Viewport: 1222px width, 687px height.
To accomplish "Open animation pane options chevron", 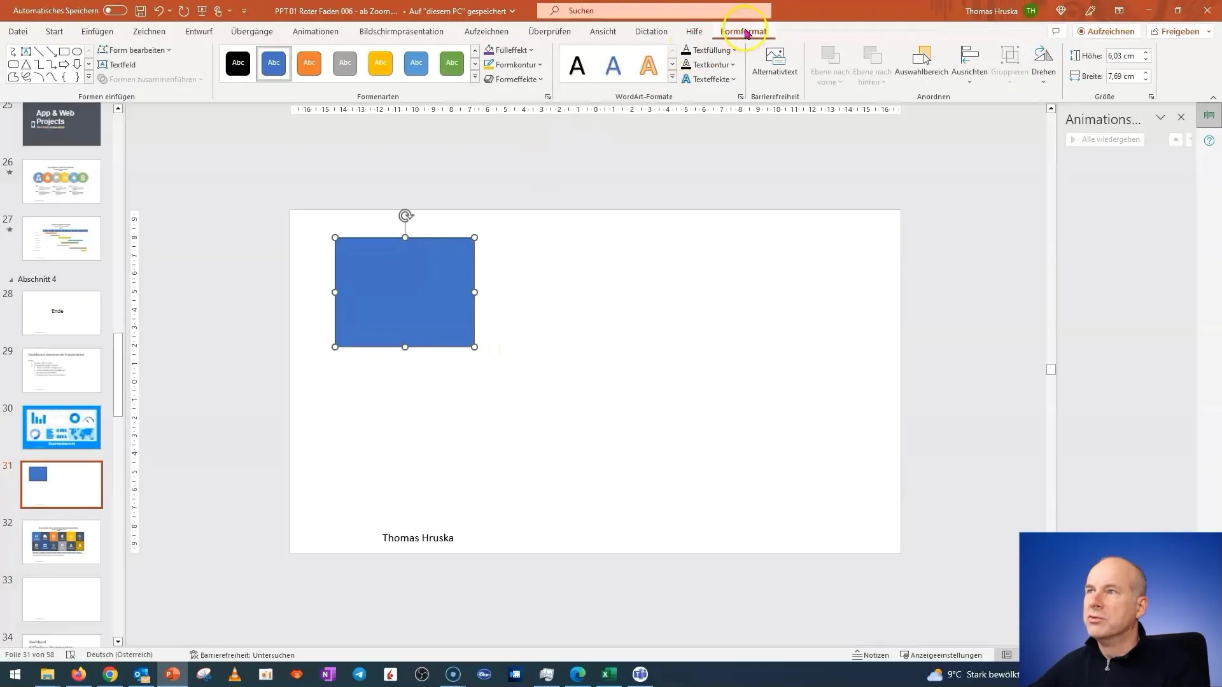I will [x=1160, y=118].
